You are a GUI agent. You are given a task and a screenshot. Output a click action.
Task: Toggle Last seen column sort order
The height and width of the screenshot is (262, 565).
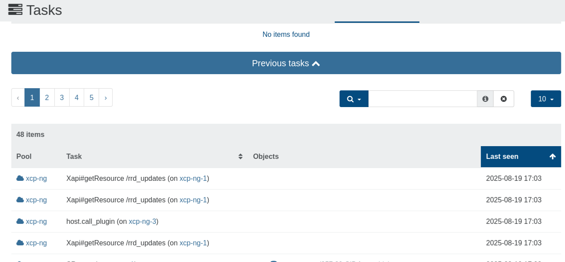(x=521, y=157)
